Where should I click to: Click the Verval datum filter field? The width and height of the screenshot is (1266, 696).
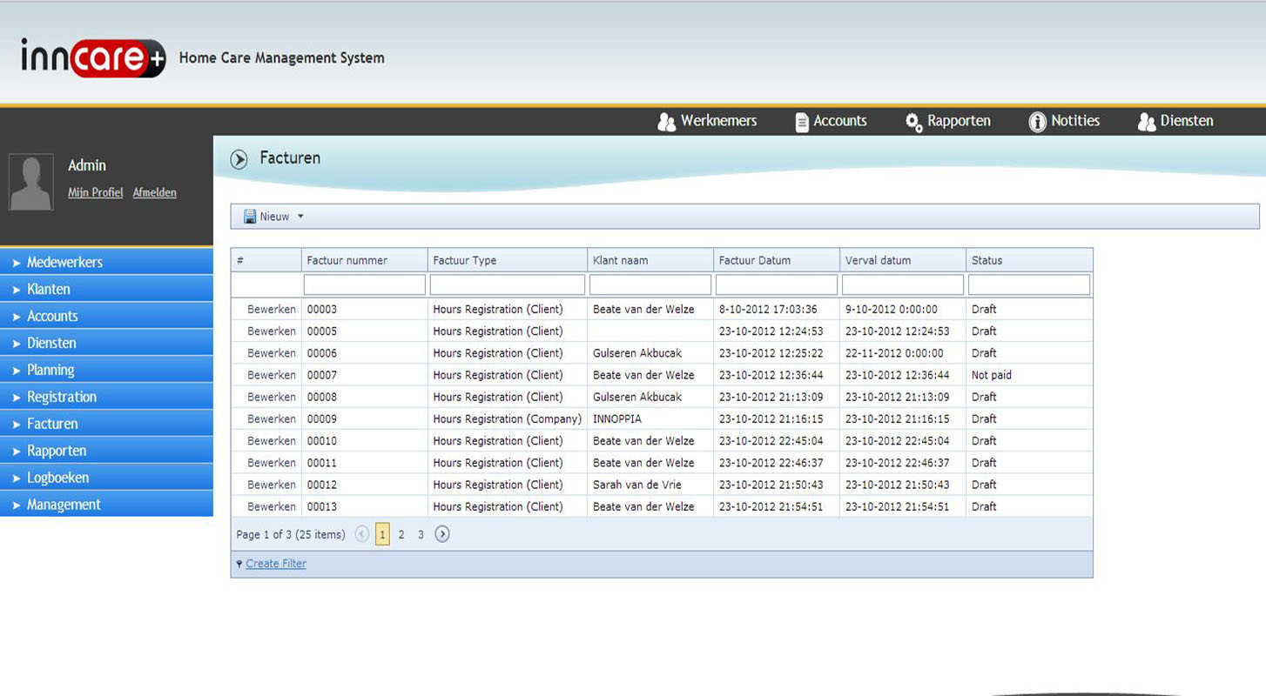903,284
